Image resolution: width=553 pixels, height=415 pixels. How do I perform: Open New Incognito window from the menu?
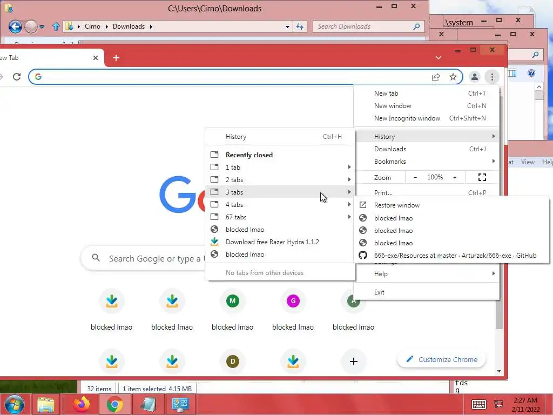pyautogui.click(x=427, y=118)
